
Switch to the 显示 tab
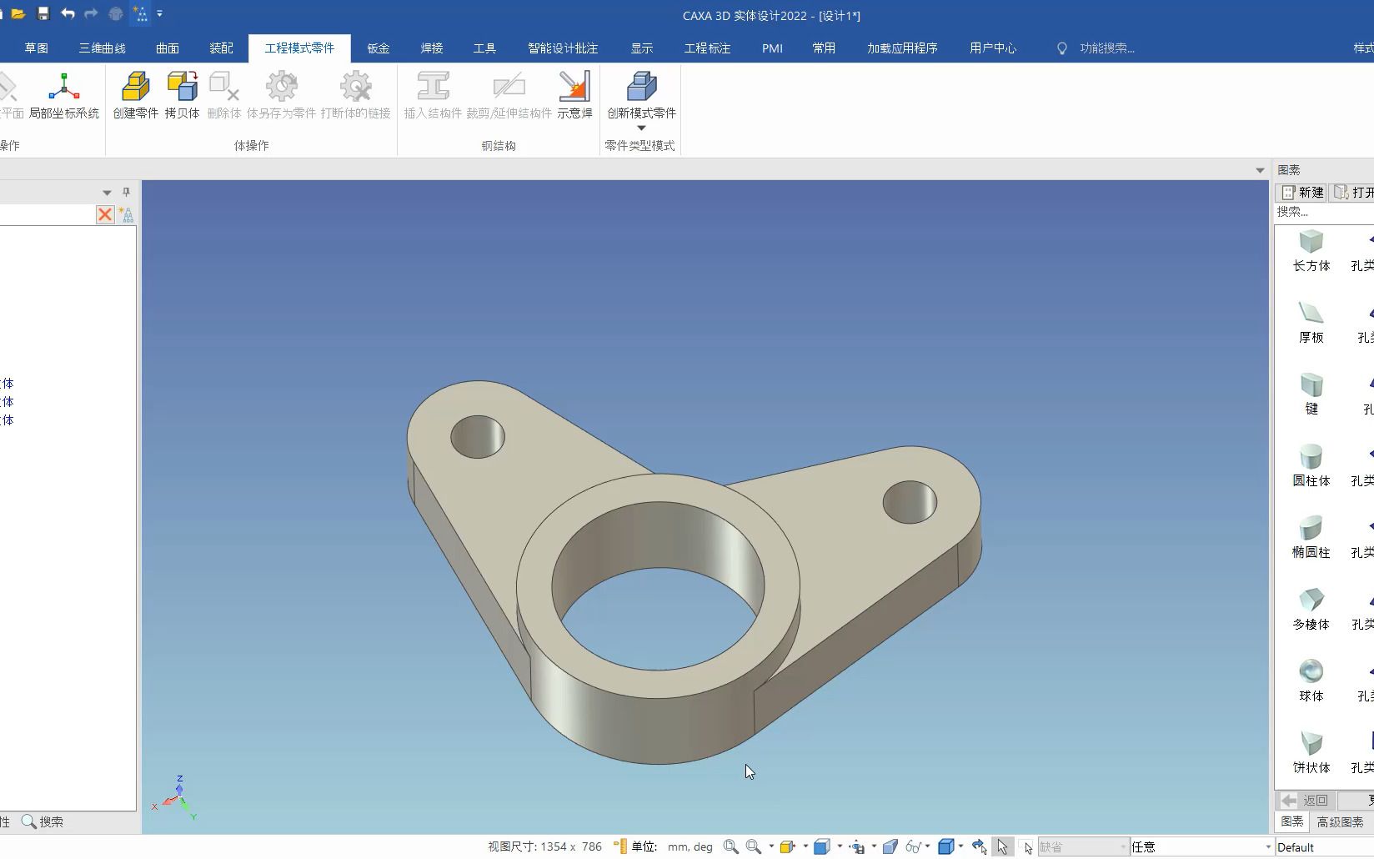[x=642, y=48]
